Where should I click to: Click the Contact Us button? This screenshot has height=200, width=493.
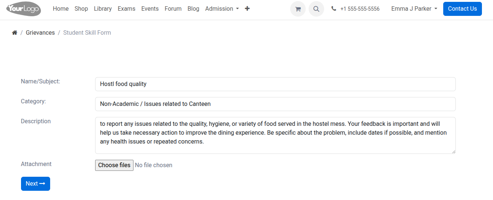[462, 8]
